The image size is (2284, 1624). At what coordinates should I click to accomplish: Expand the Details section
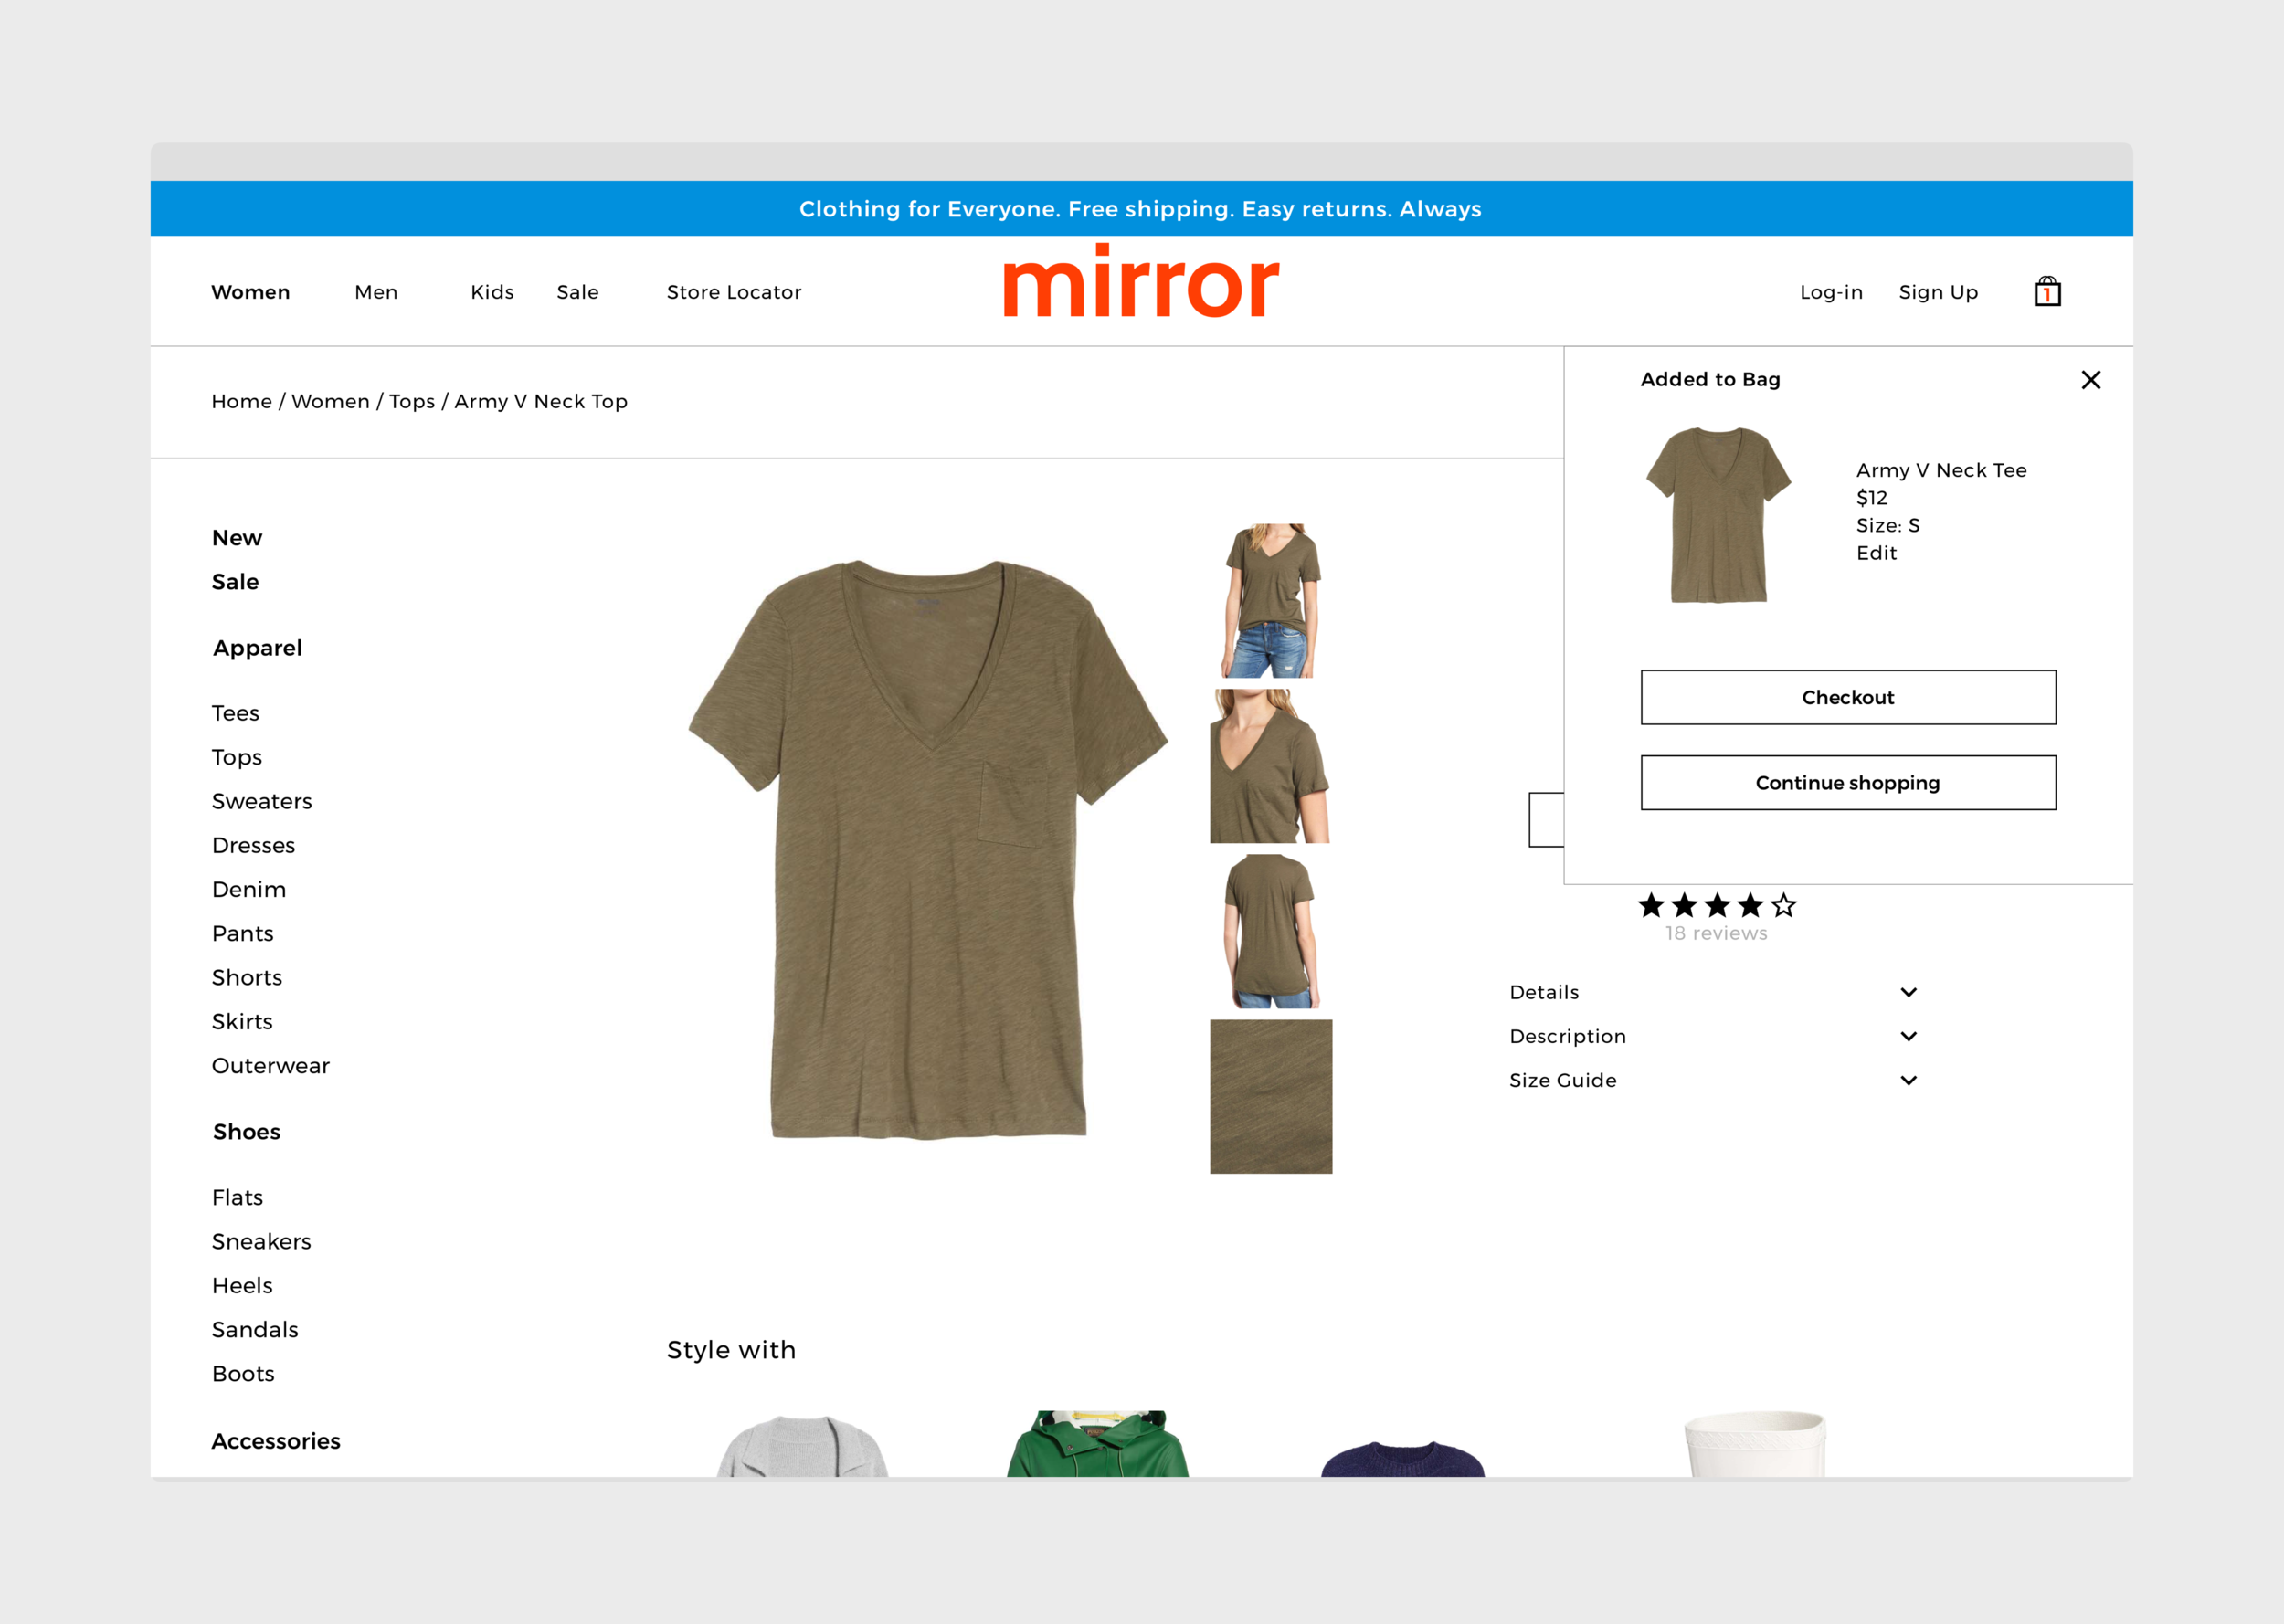tap(1544, 992)
